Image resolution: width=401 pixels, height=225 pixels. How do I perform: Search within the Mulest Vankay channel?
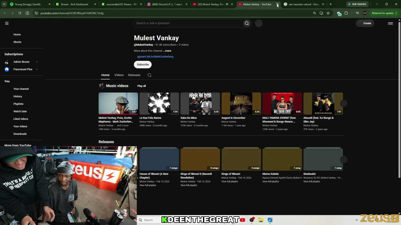[x=149, y=75]
